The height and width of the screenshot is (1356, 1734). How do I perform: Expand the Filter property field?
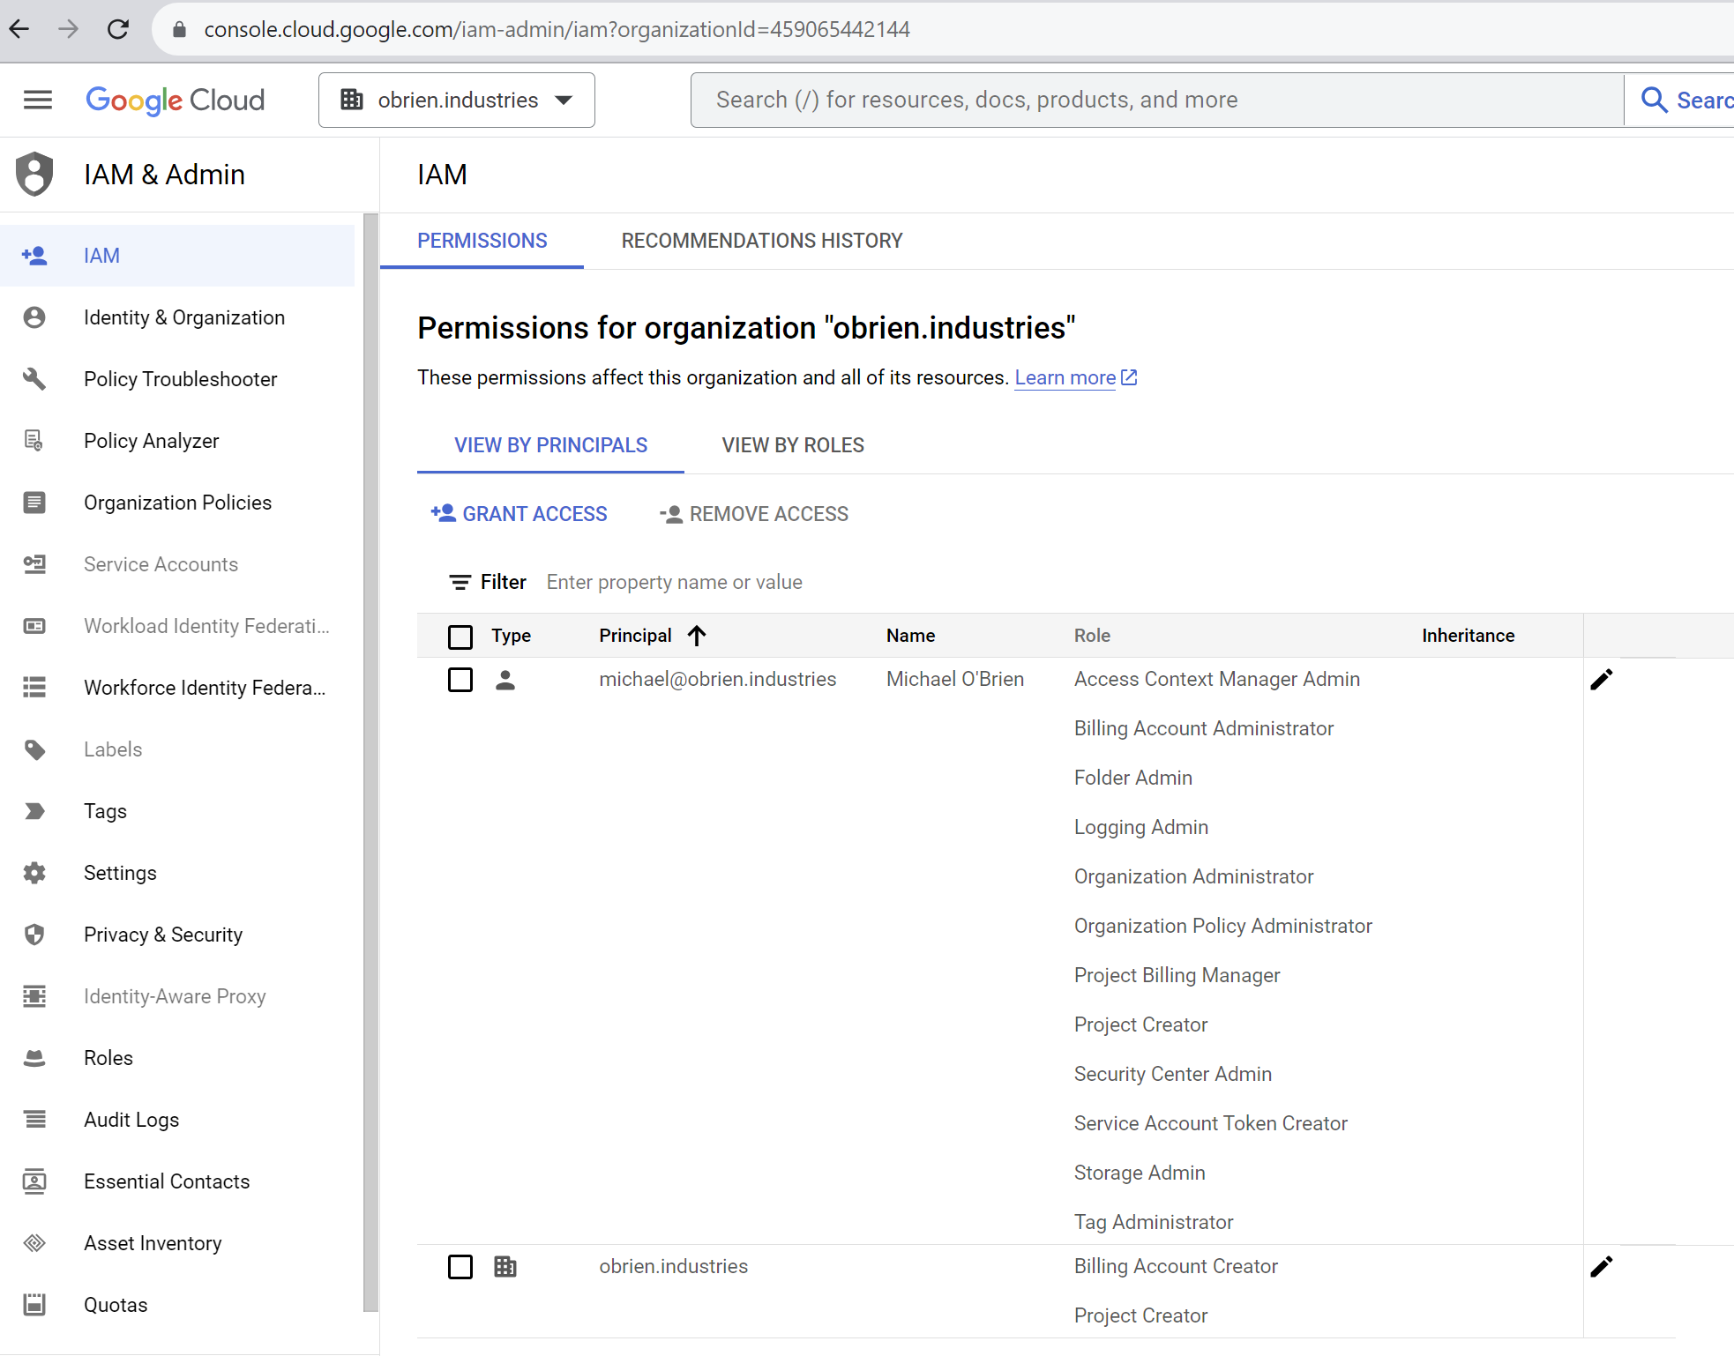[675, 582]
